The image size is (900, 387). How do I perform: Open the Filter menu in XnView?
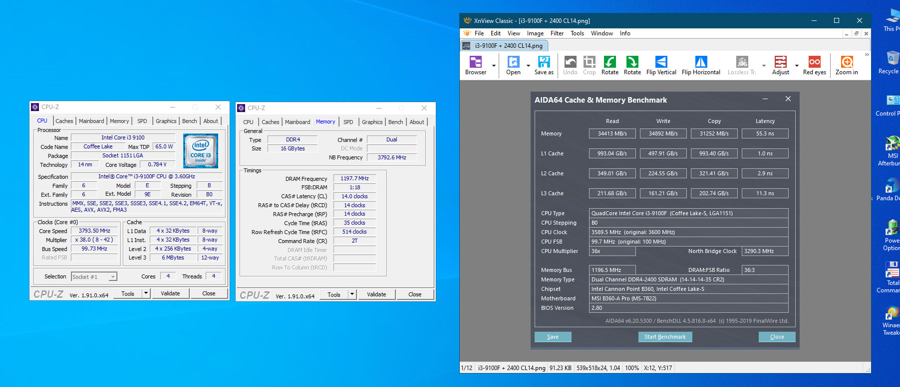557,33
